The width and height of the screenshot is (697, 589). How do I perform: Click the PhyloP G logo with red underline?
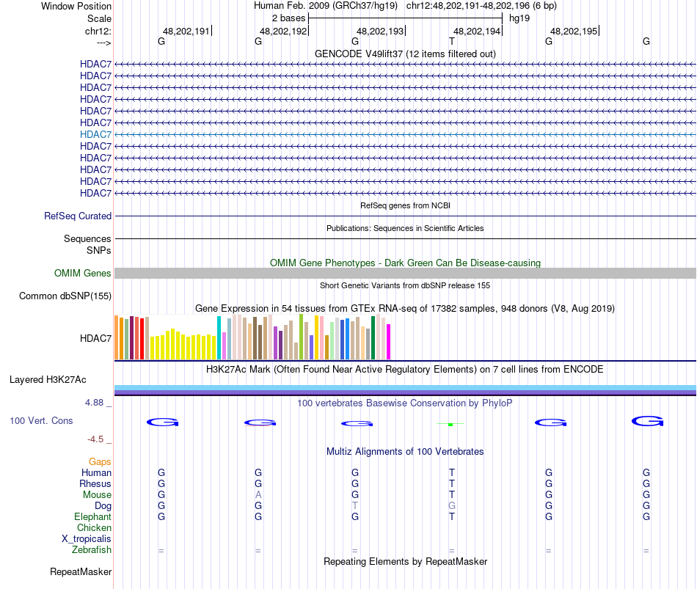[x=260, y=422]
